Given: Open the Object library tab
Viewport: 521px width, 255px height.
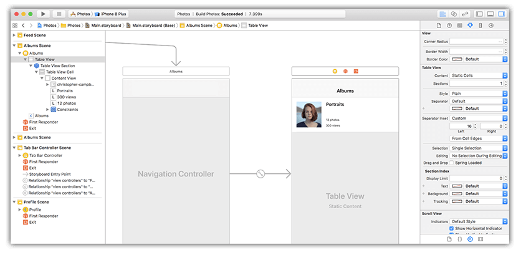Looking at the screenshot, I should pos(471,239).
